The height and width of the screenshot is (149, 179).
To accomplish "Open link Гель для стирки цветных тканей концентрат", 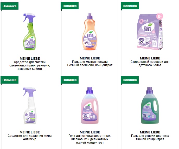I will (150, 137).
